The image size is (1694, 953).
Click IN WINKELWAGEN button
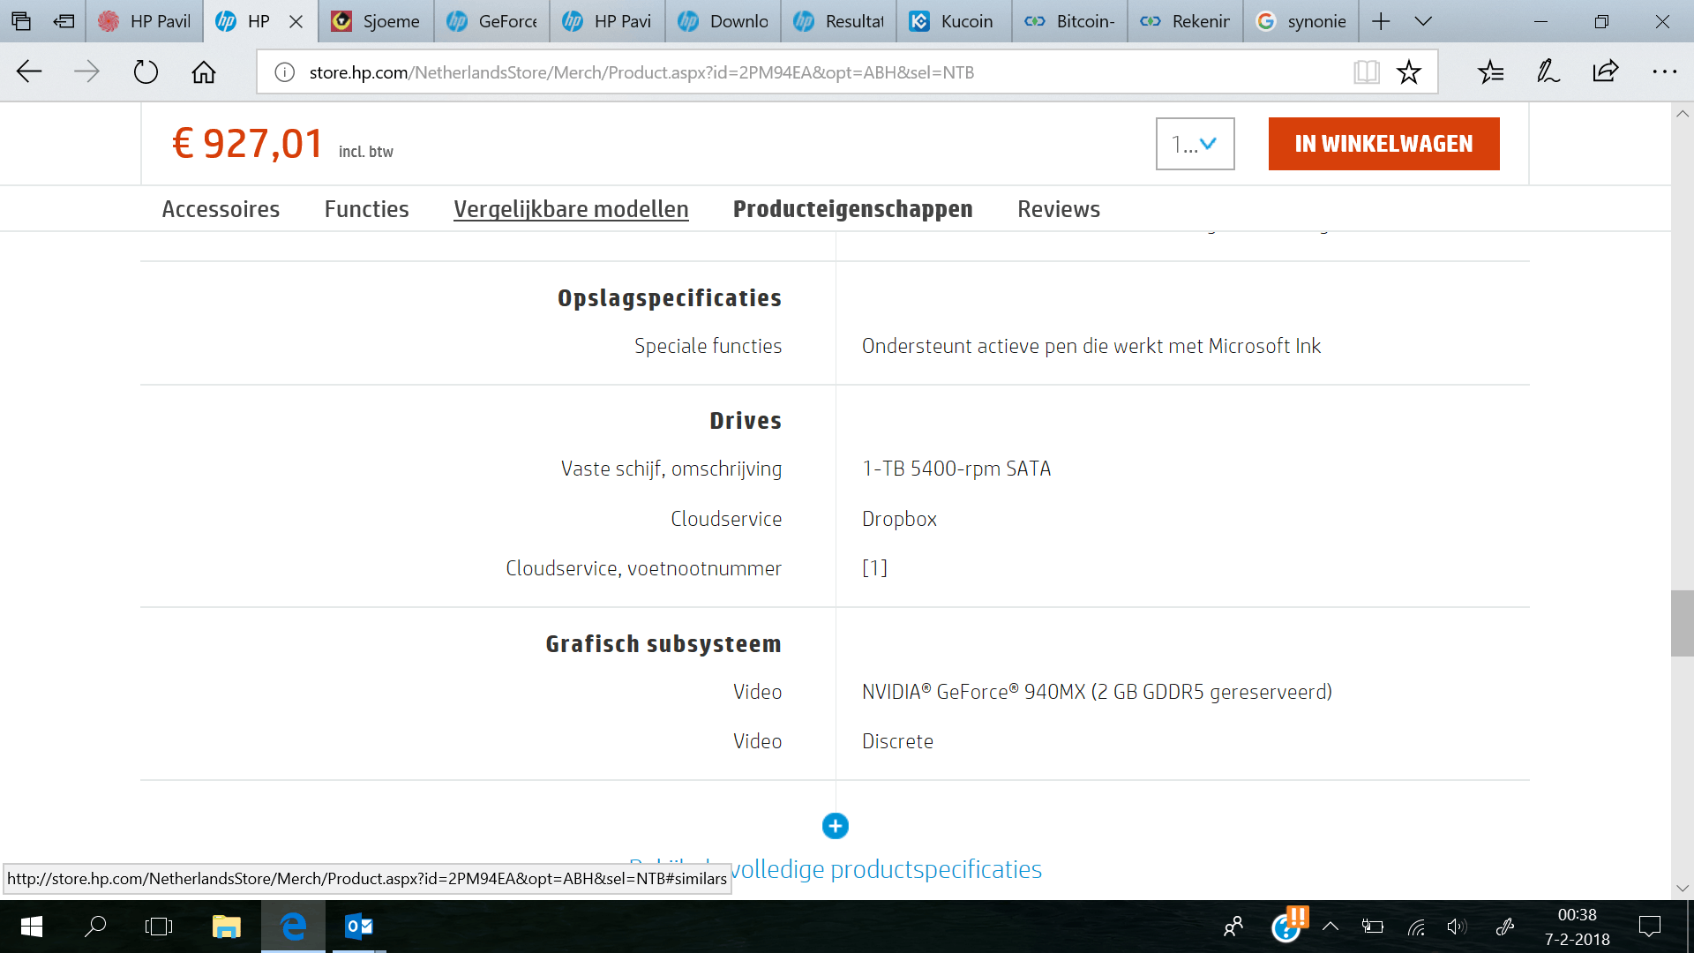(1383, 144)
